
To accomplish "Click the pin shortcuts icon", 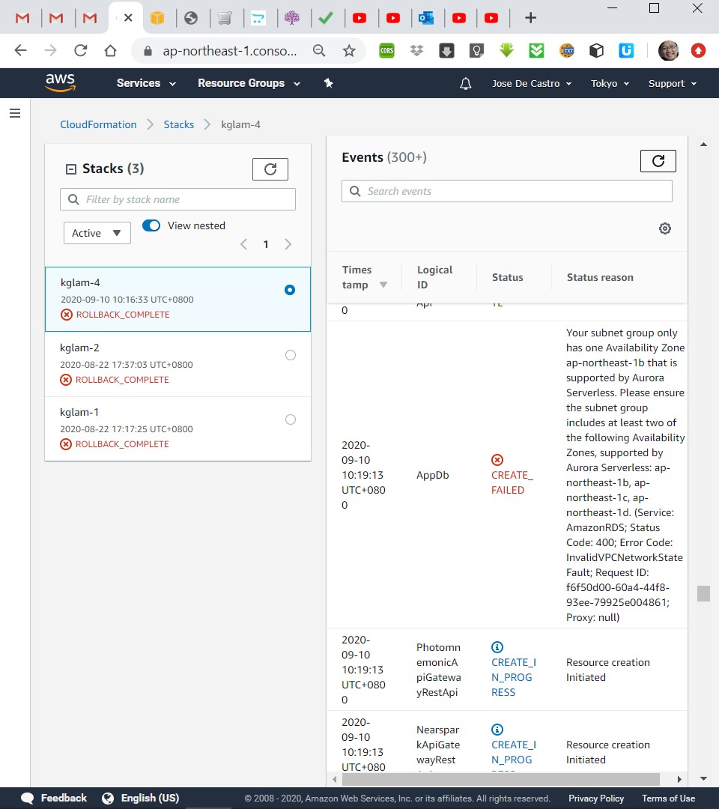I will [328, 83].
